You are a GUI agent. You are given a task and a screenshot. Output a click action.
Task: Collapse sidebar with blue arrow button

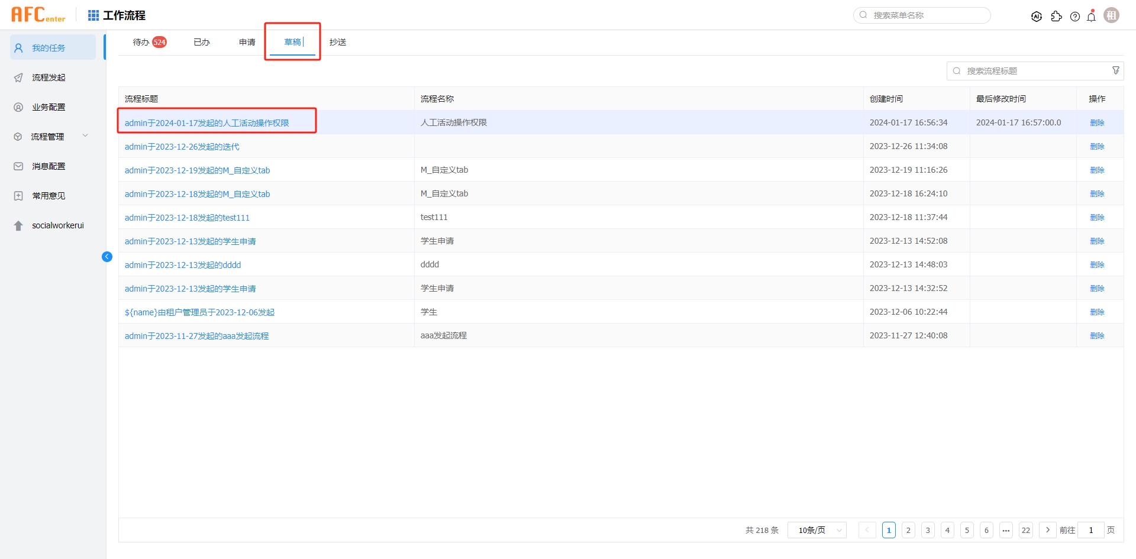point(107,257)
